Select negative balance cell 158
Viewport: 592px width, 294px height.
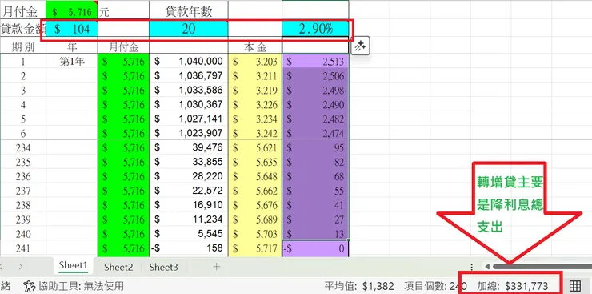pyautogui.click(x=188, y=248)
